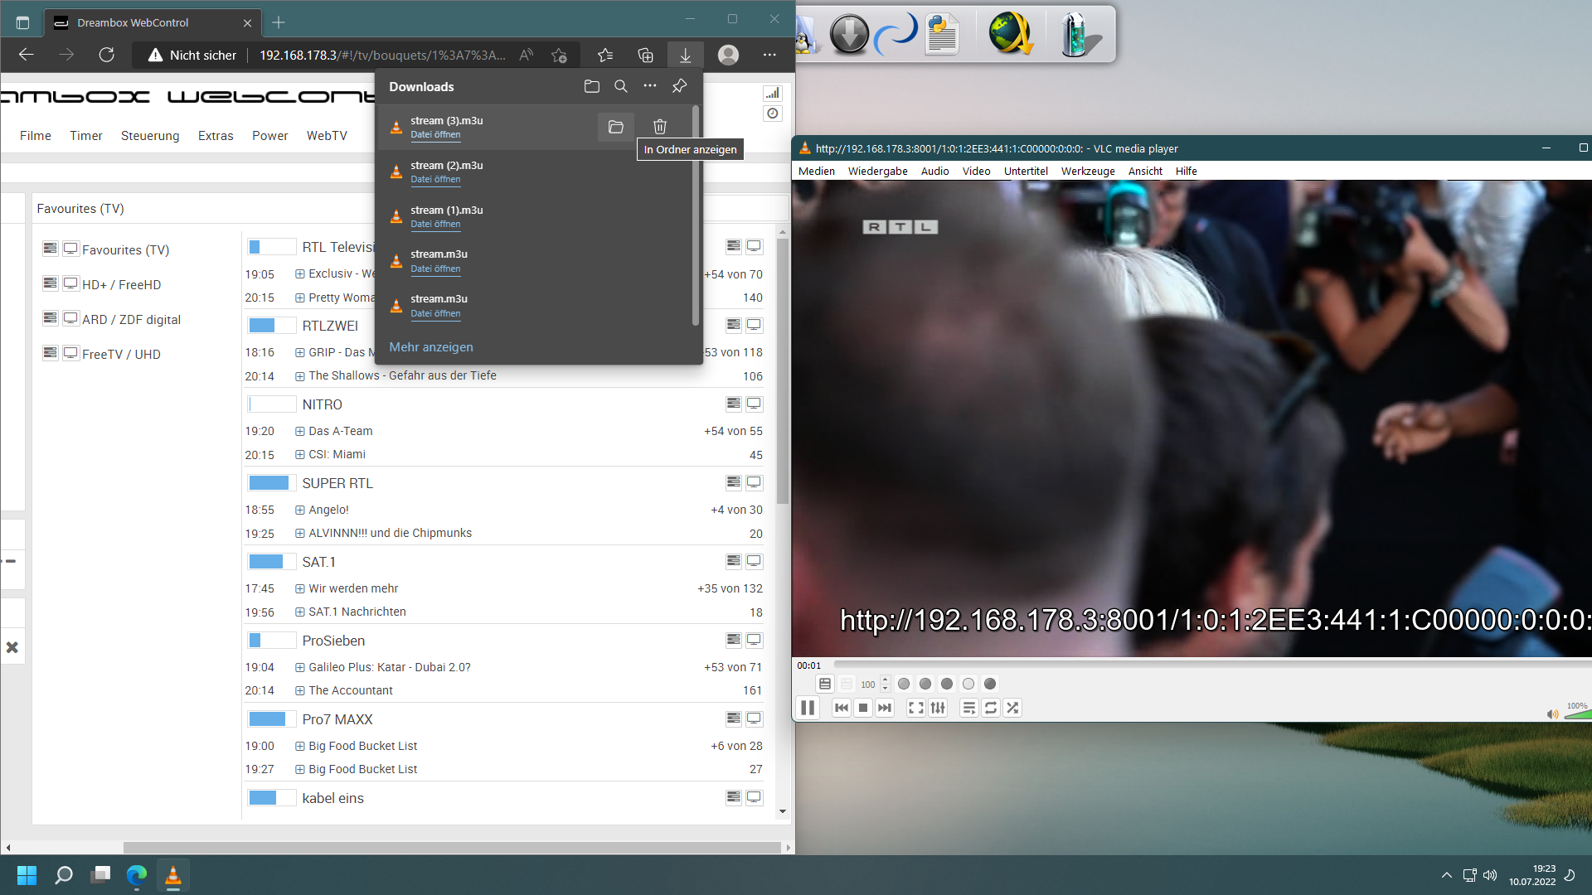Skip to previous item in VLC
This screenshot has height=895, width=1592.
tap(842, 708)
